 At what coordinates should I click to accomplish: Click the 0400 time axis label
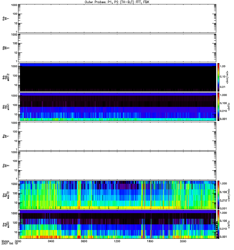point(51,241)
